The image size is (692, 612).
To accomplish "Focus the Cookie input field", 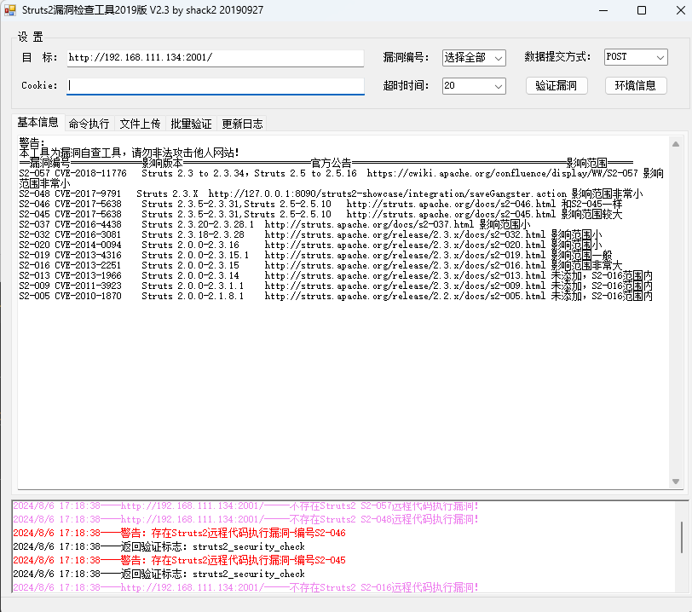I will (x=215, y=86).
